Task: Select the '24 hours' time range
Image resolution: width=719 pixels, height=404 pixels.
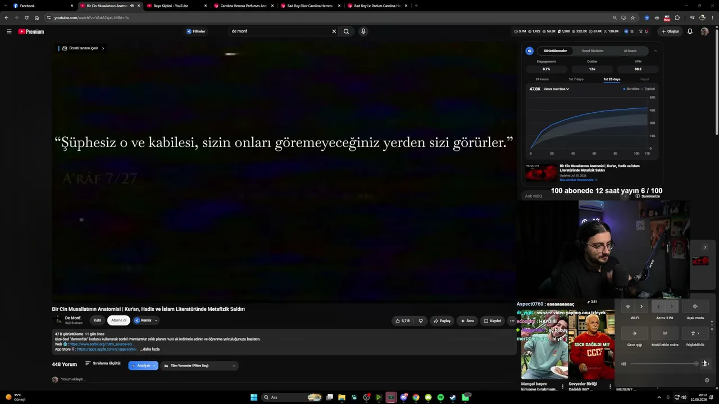Action: click(542, 79)
